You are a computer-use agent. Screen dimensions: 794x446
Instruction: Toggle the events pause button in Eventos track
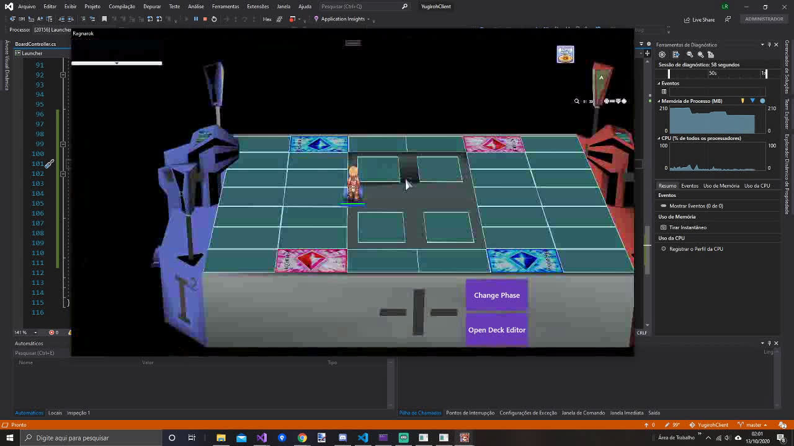[664, 92]
